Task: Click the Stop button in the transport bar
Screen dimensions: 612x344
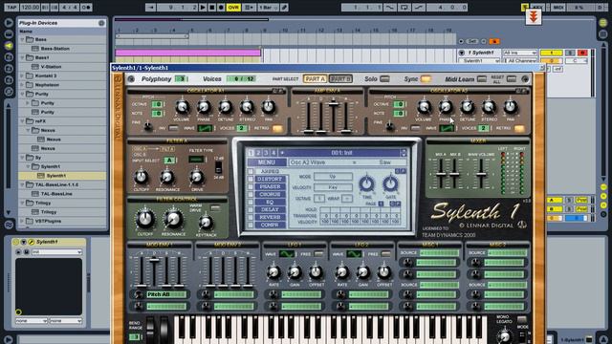Action: pos(212,7)
